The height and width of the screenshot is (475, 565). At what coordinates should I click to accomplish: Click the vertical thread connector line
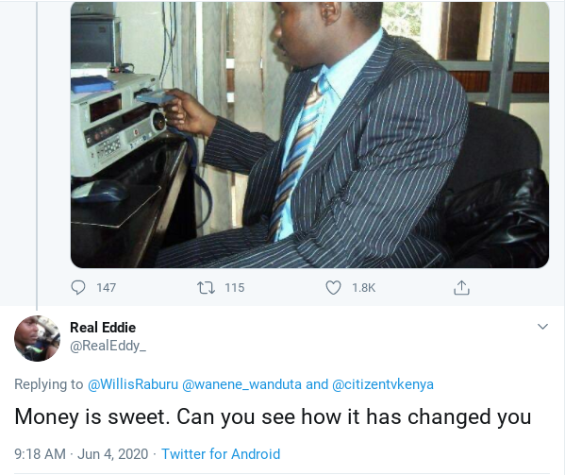(37, 155)
